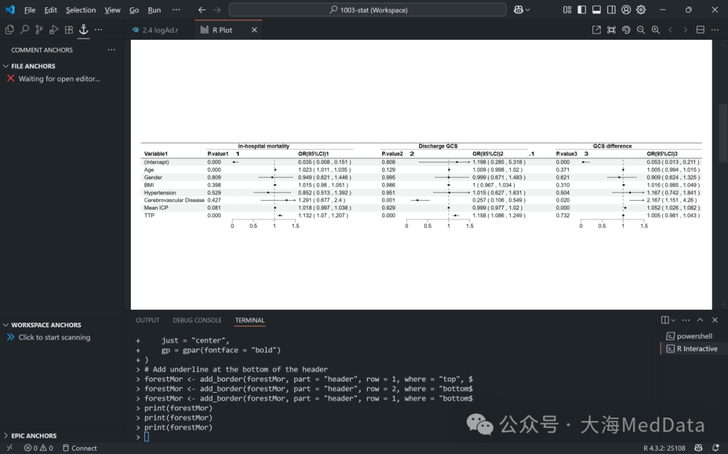
Task: Select the Comment Anchors anchor icon
Action: point(84,29)
